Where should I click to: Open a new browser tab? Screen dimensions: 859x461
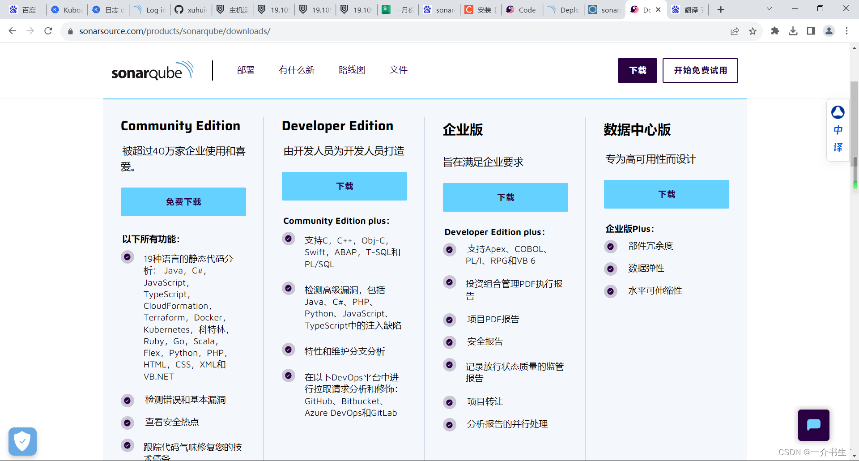tap(721, 10)
